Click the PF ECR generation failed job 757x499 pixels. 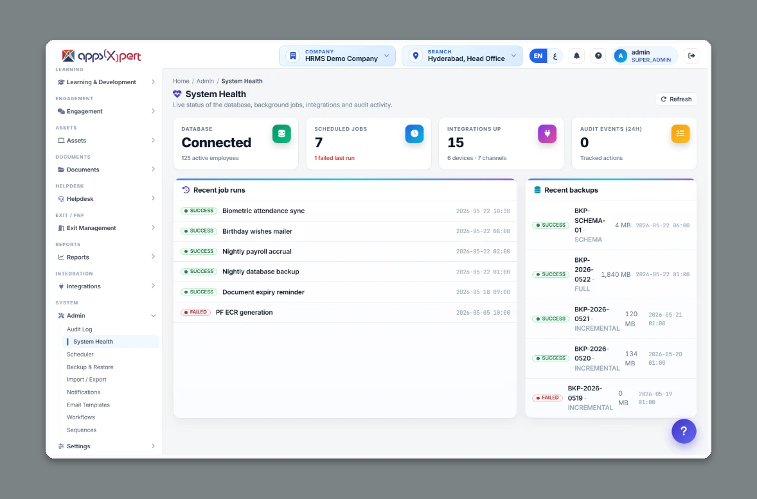[x=345, y=312]
